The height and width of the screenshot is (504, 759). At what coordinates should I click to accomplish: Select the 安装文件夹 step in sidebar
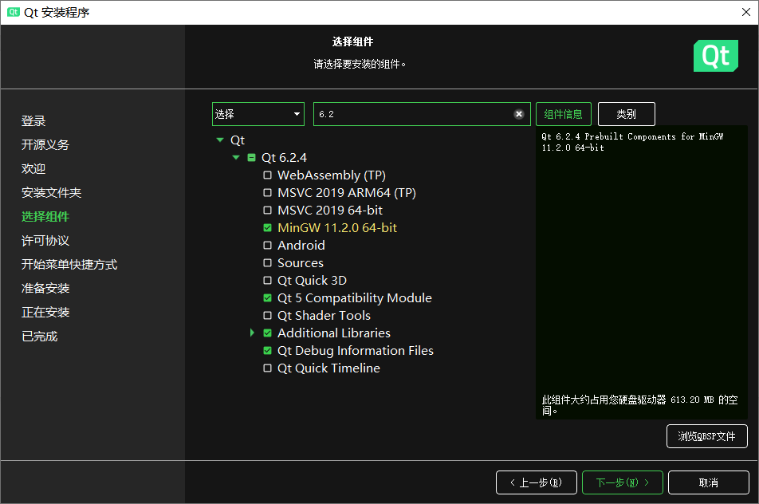51,193
